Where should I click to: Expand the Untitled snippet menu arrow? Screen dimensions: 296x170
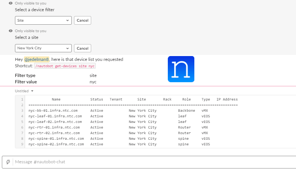pyautogui.click(x=32, y=91)
